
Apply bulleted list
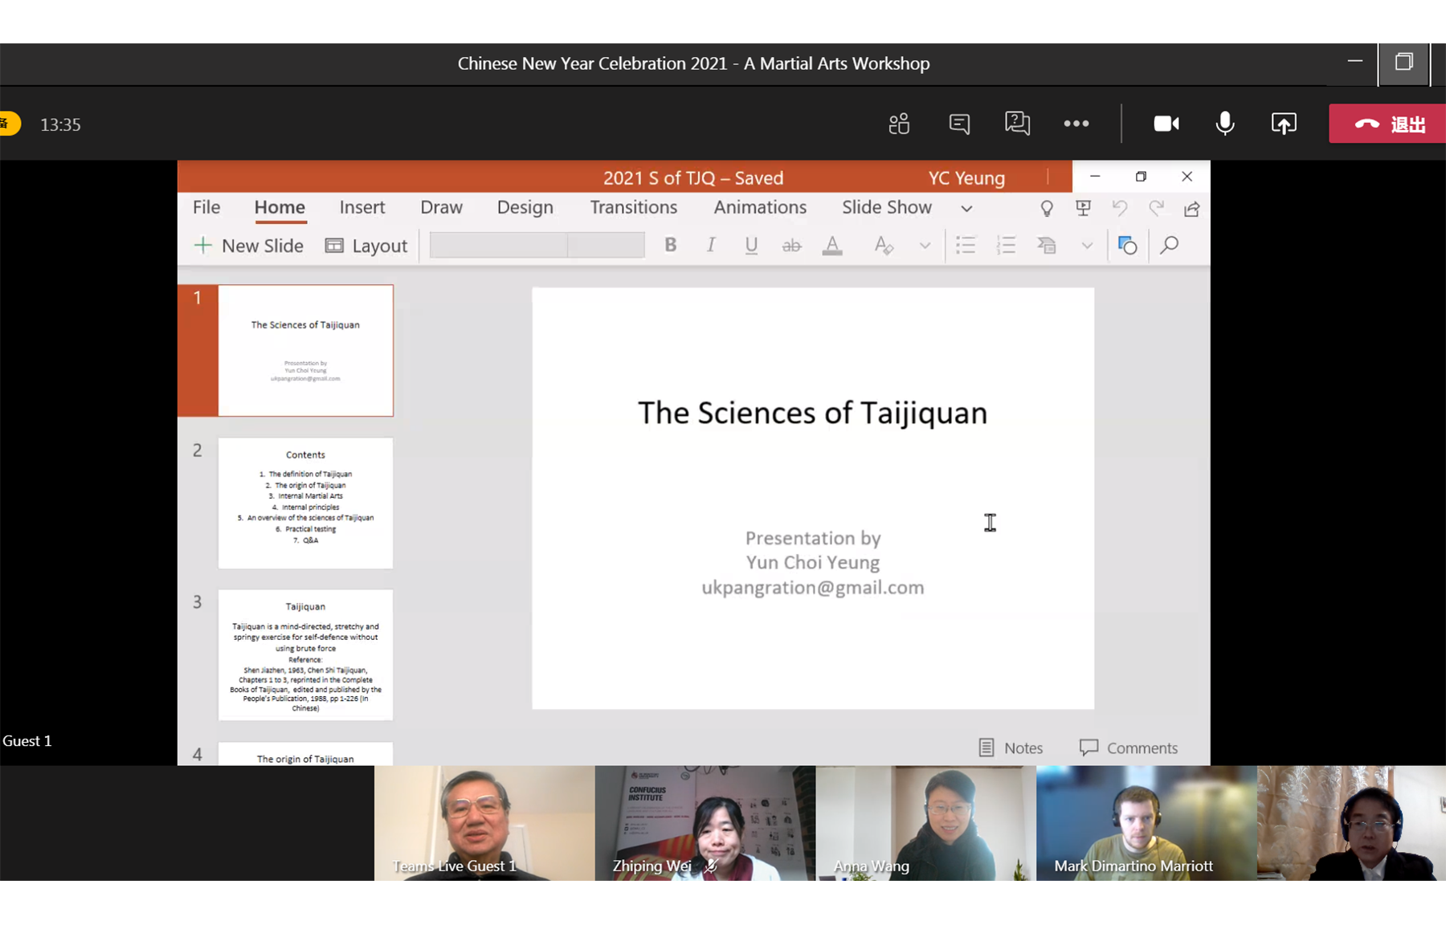[x=966, y=245]
